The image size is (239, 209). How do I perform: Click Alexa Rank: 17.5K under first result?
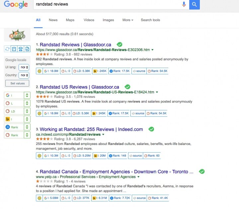click(119, 71)
